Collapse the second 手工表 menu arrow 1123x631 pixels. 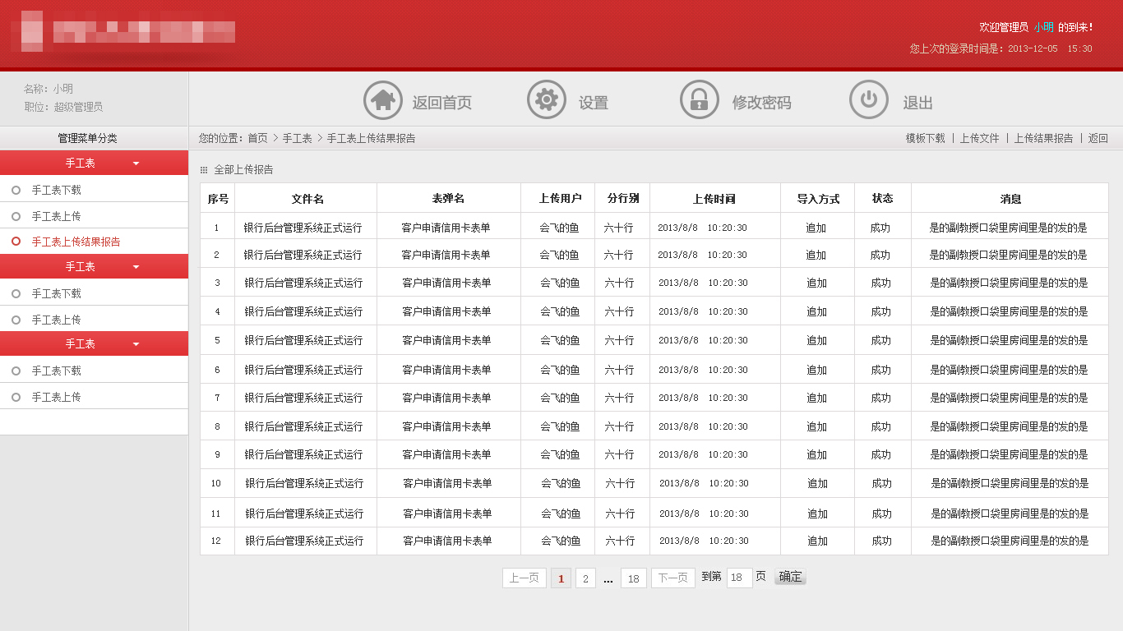136,267
